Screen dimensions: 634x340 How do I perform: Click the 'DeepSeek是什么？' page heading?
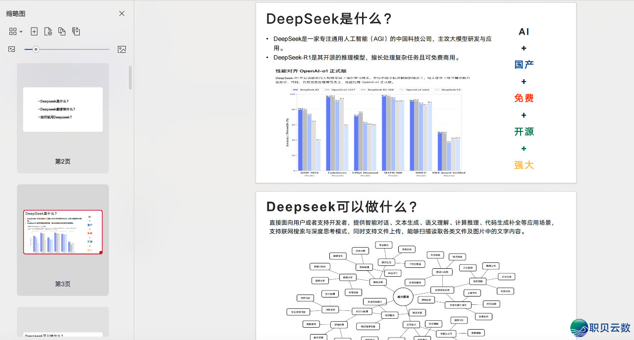329,19
